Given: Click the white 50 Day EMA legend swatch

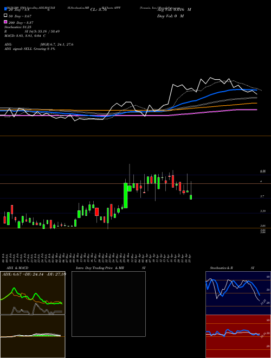Looking at the screenshot, I should click(5, 16).
